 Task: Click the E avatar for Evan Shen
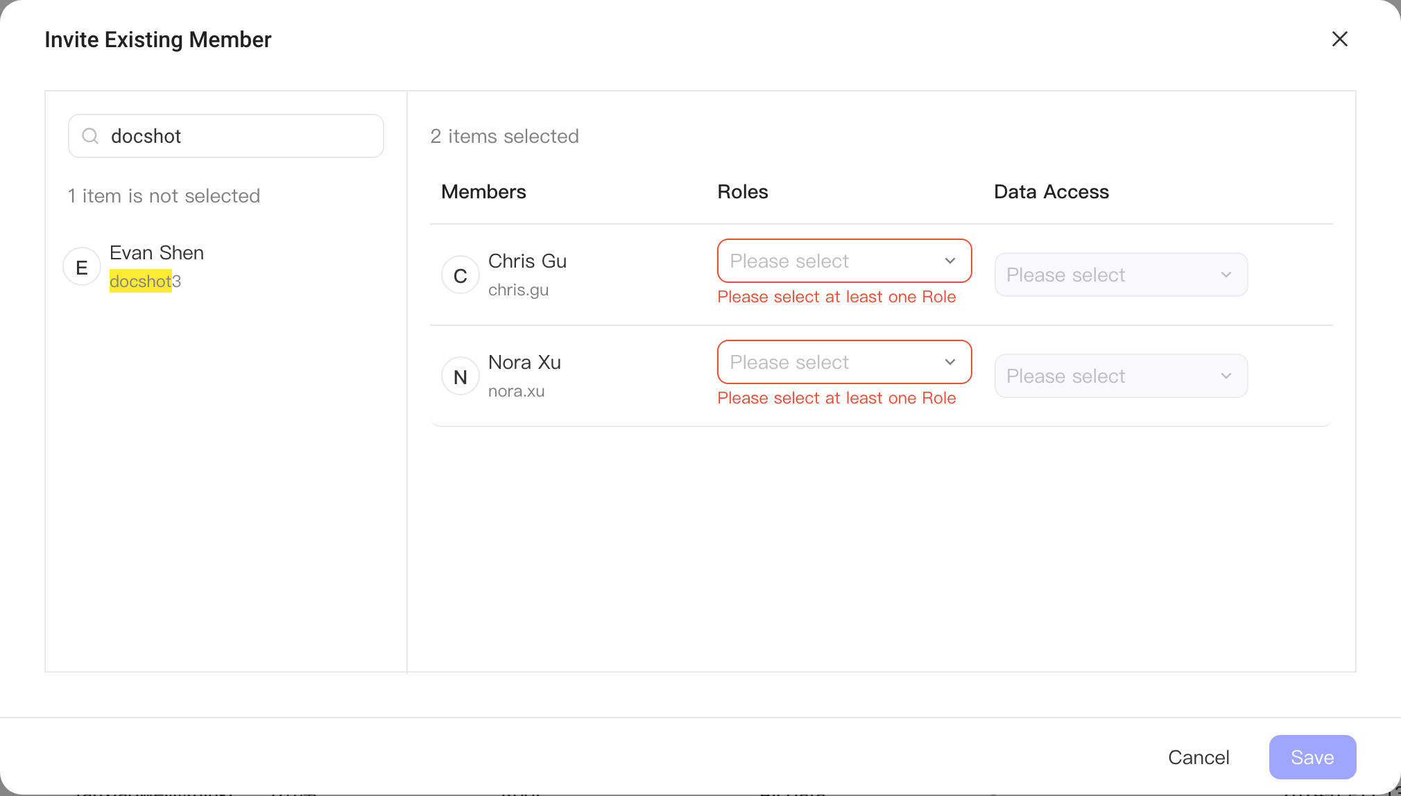(82, 267)
